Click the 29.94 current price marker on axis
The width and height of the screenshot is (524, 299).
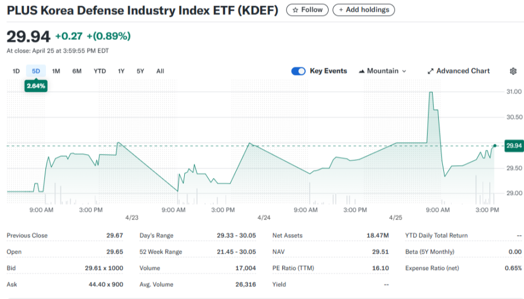(x=513, y=146)
